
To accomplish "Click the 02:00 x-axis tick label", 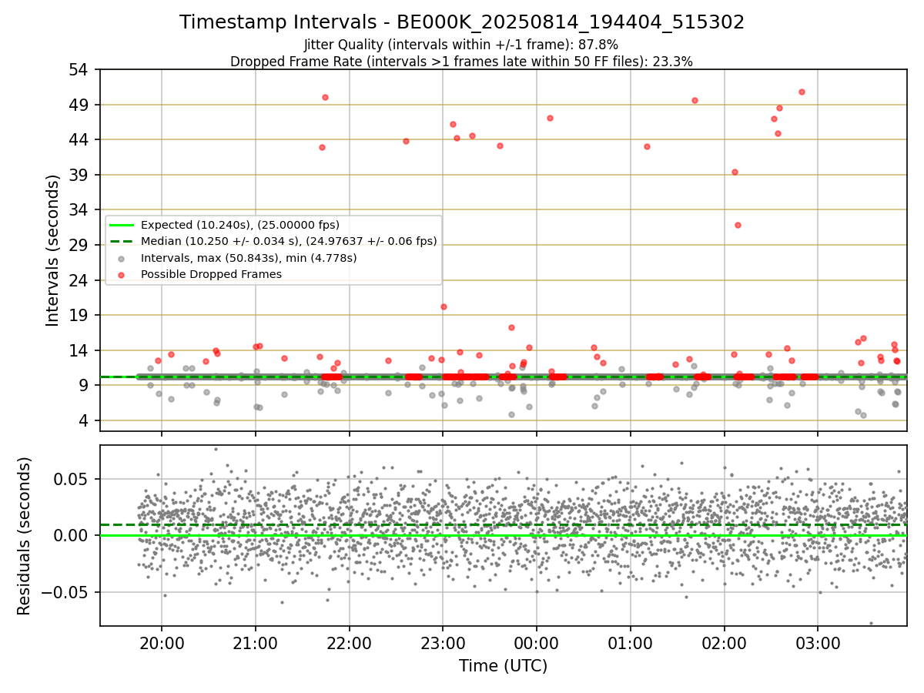I will (725, 642).
